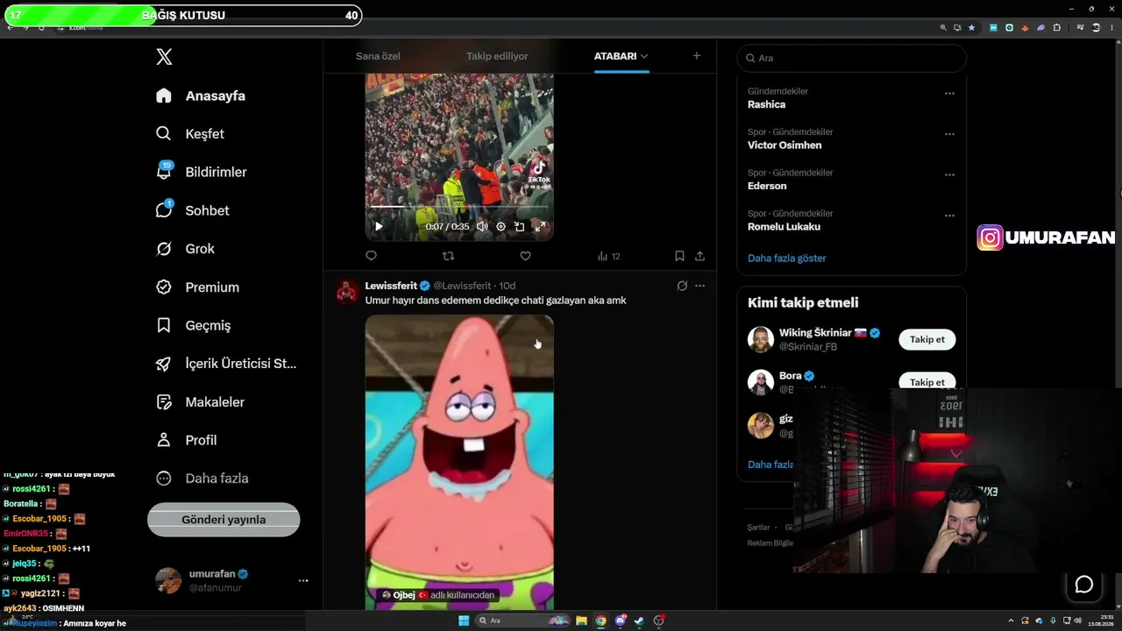1122x631 pixels.
Task: Open Bildirimler notifications
Action: pyautogui.click(x=201, y=172)
